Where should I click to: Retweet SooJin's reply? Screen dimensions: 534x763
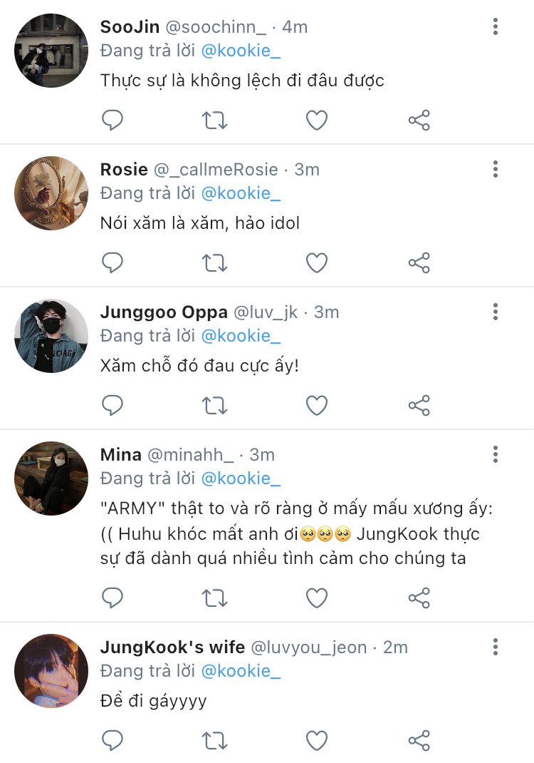[214, 120]
